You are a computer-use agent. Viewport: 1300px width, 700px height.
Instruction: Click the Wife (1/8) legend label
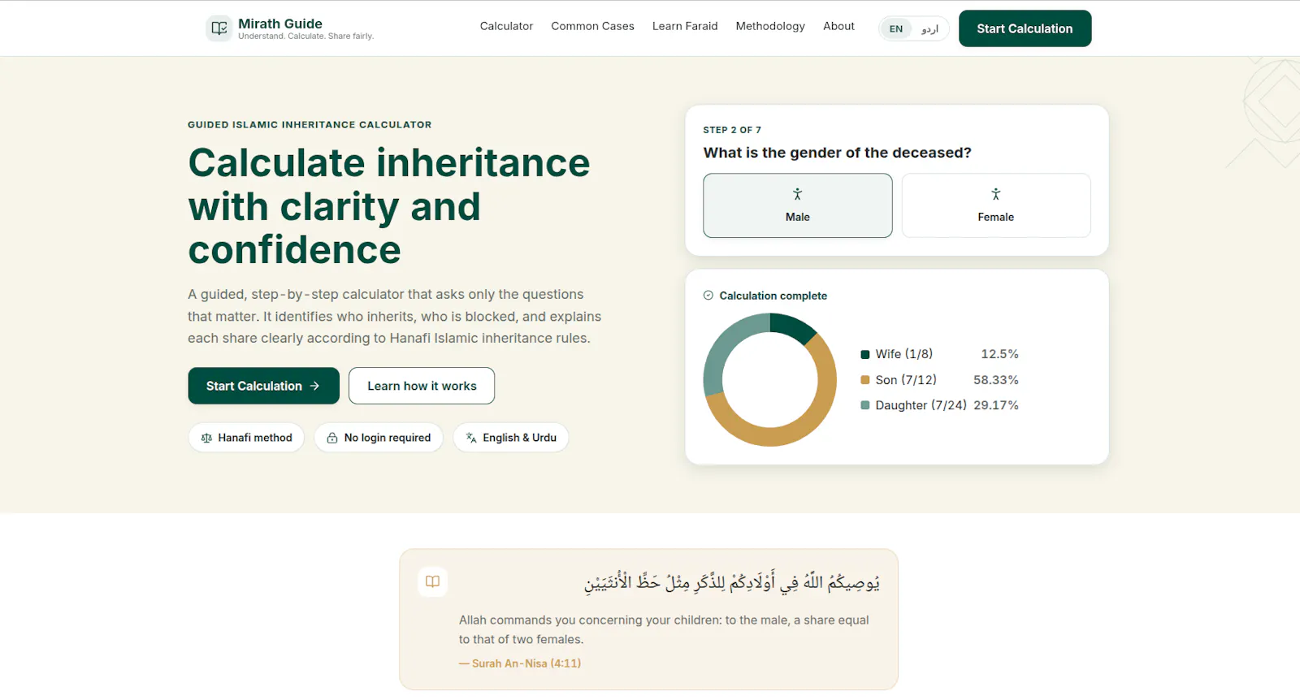point(903,354)
